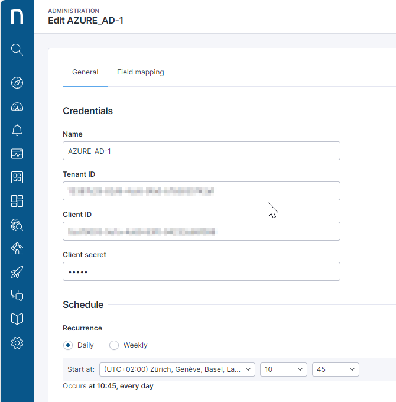This screenshot has width=396, height=402.
Task: Open the alerts bell icon
Action: pyautogui.click(x=17, y=130)
